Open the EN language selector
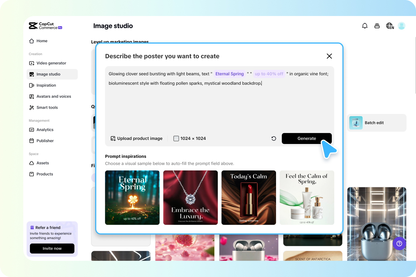 point(390,26)
